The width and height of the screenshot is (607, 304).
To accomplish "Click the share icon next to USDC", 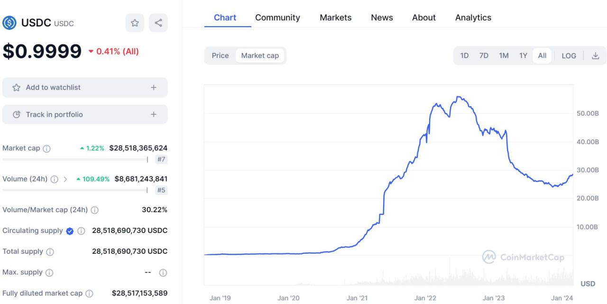I will pos(158,23).
